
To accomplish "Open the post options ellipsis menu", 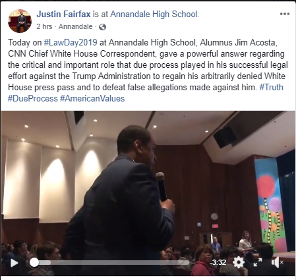I will click(x=285, y=14).
